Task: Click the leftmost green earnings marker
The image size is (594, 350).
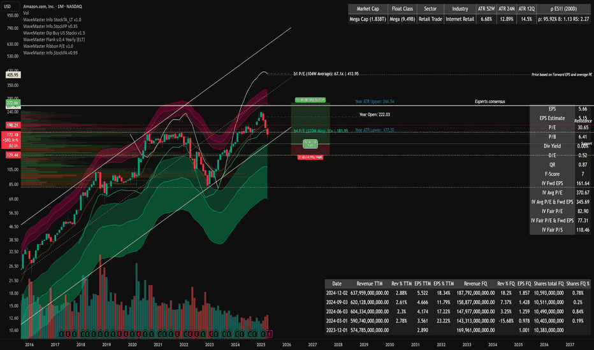Action: (x=61, y=333)
